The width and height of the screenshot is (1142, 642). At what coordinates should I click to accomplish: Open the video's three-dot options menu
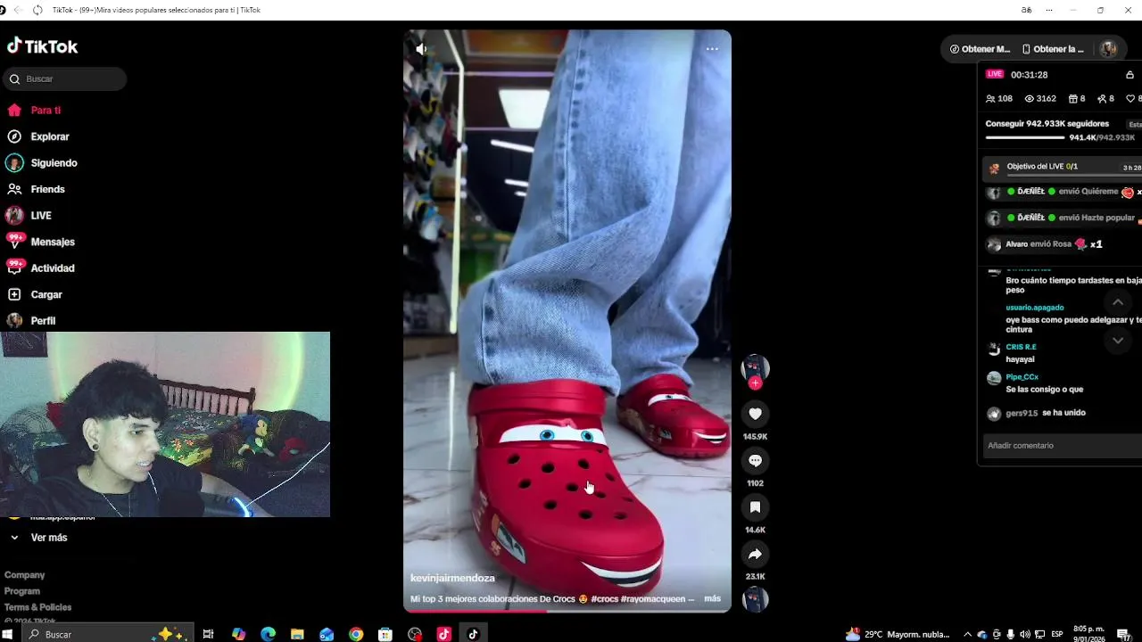pos(712,49)
